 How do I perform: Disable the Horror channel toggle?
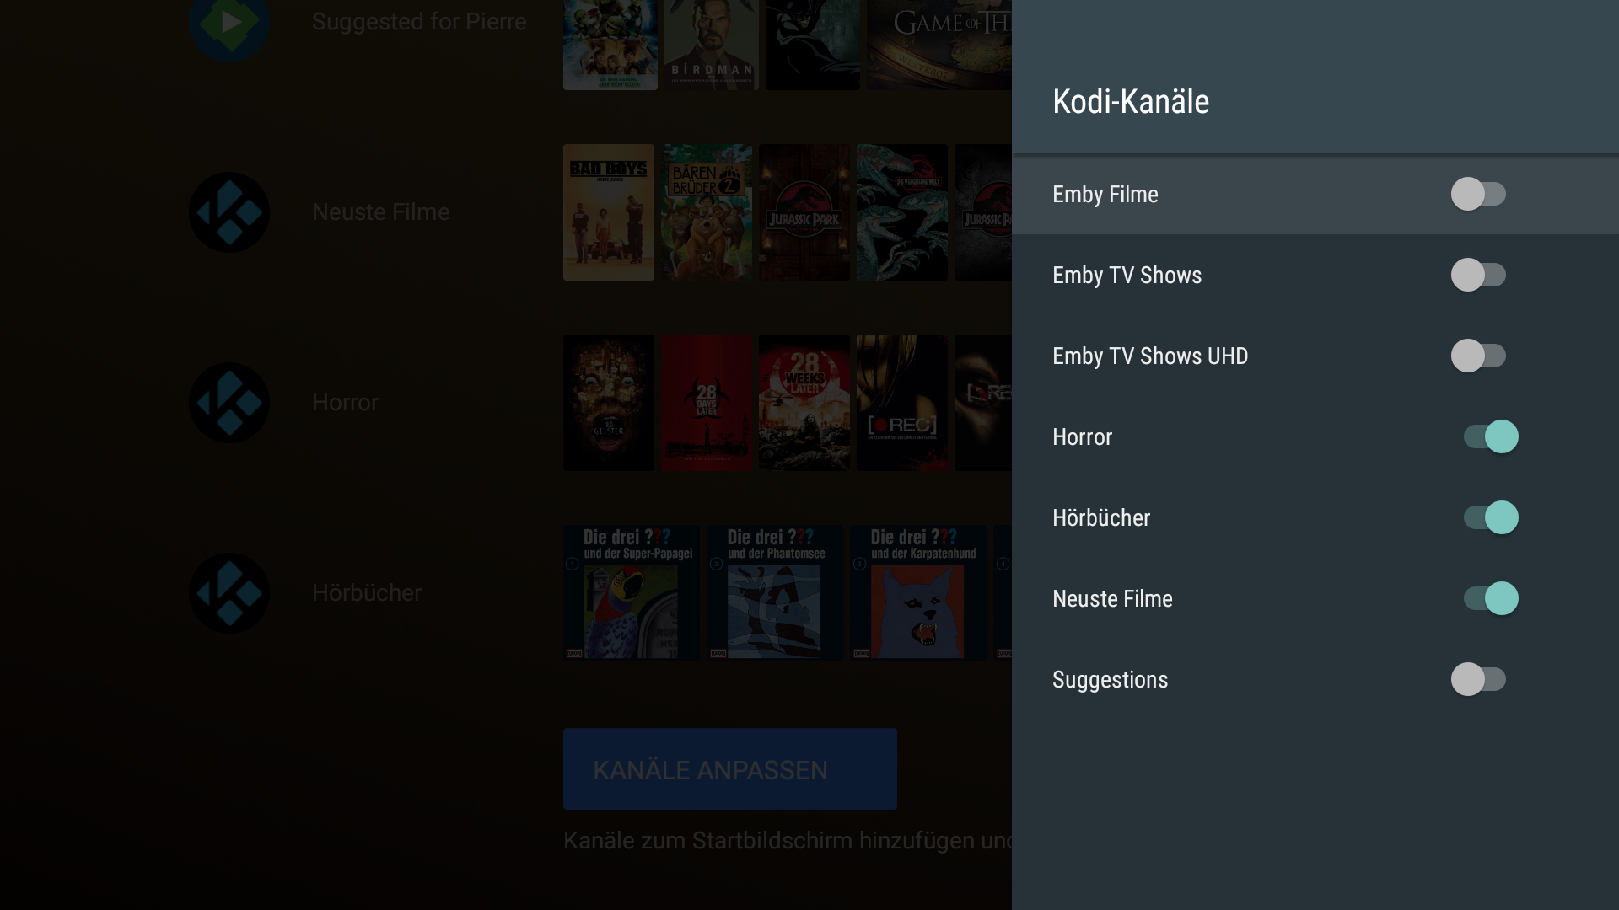pos(1491,436)
